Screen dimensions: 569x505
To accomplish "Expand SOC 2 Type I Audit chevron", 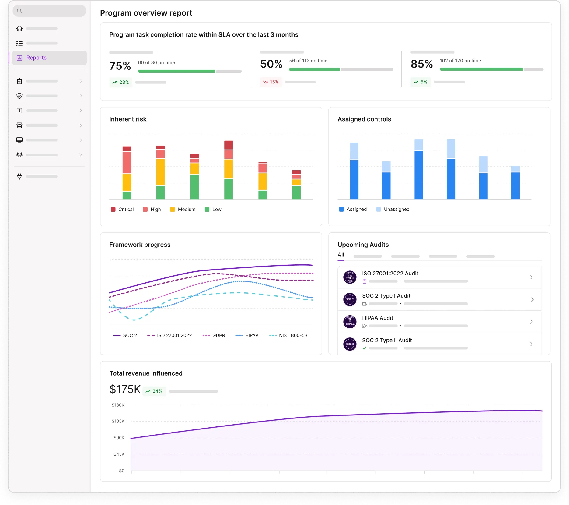I will tap(532, 300).
